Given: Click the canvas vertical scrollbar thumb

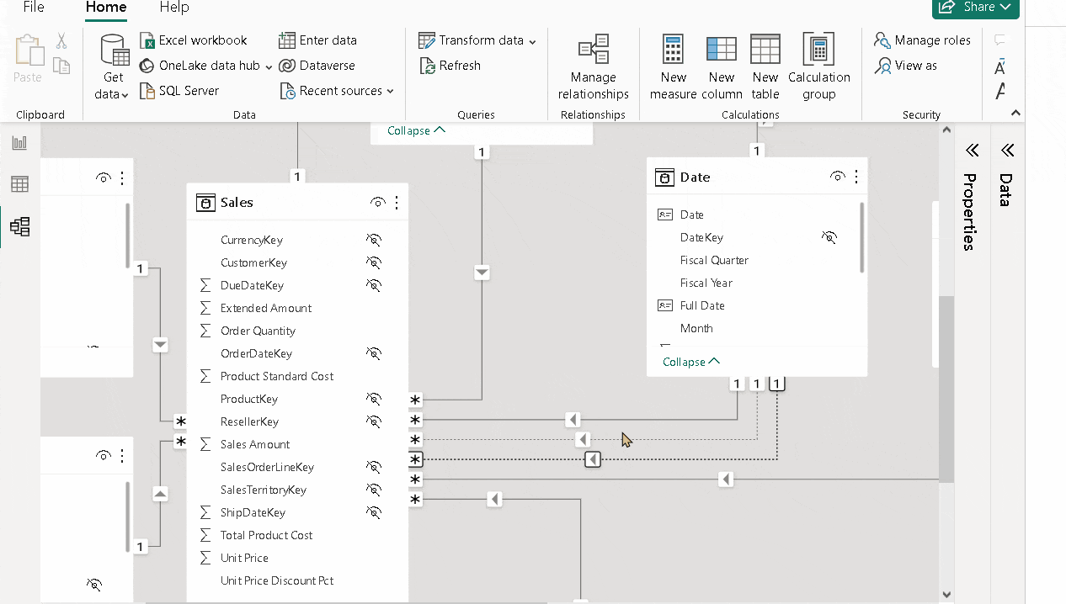Looking at the screenshot, I should click(946, 389).
